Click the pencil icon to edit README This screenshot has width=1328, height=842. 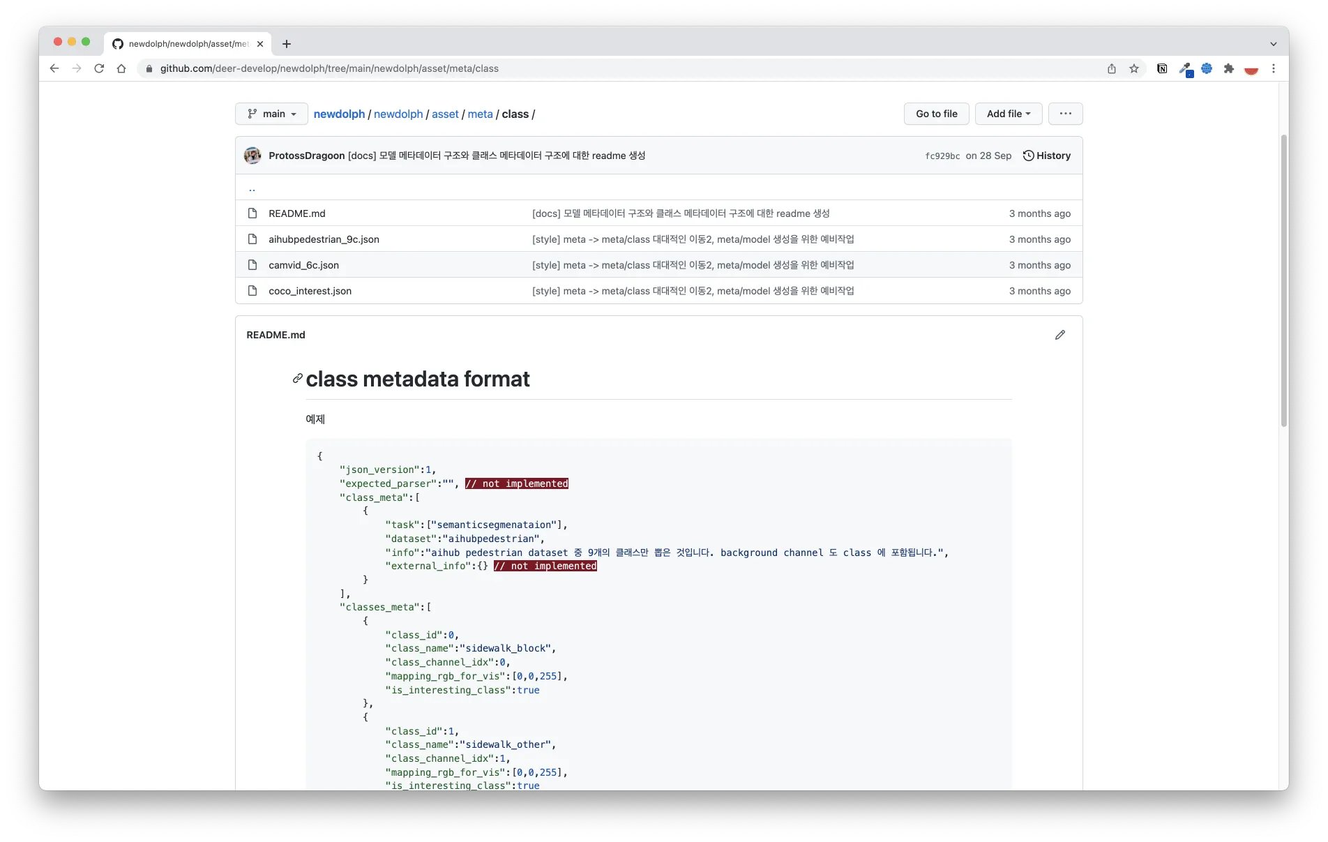(1059, 335)
